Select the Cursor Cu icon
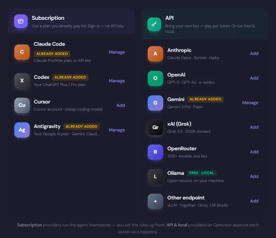Screen dimensions: 276x238 click(x=22, y=105)
